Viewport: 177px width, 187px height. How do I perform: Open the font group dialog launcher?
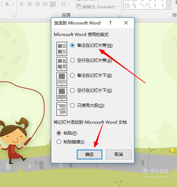[x=14, y=16]
